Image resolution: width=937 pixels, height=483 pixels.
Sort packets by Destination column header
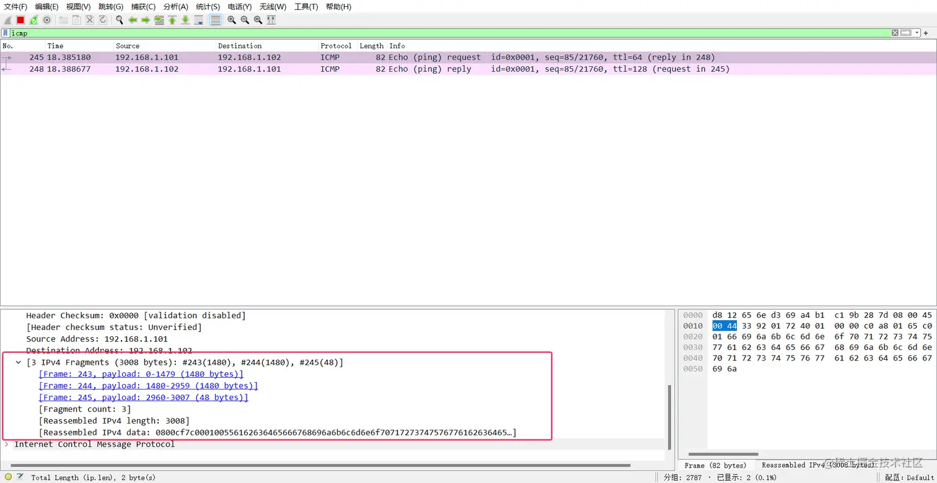266,46
